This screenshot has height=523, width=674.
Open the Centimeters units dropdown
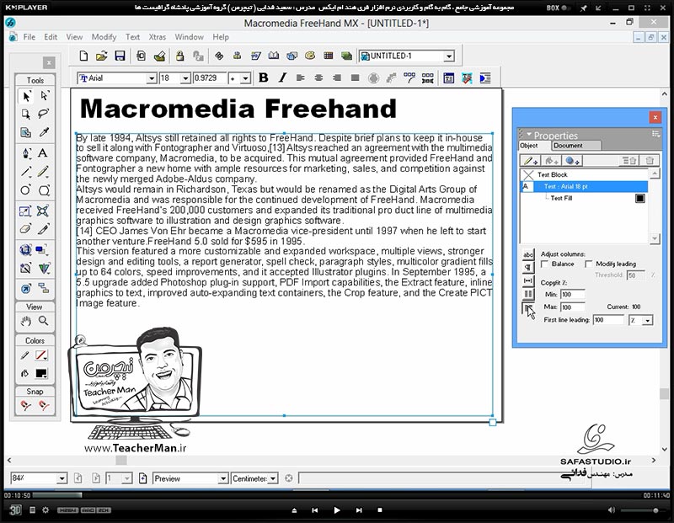[x=272, y=478]
